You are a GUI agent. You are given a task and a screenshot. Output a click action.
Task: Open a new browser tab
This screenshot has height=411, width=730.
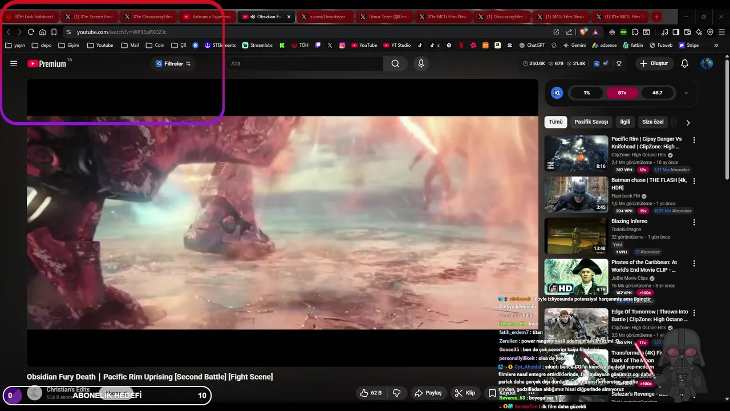click(657, 17)
